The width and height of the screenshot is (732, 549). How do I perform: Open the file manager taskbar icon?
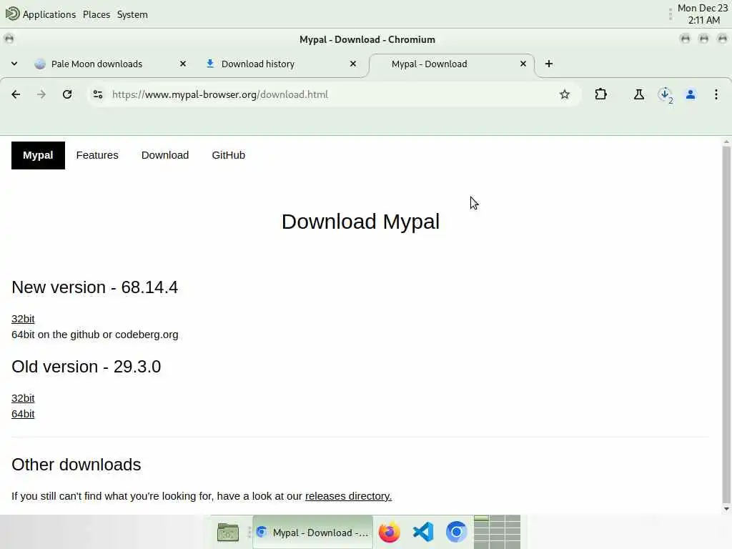coord(228,532)
